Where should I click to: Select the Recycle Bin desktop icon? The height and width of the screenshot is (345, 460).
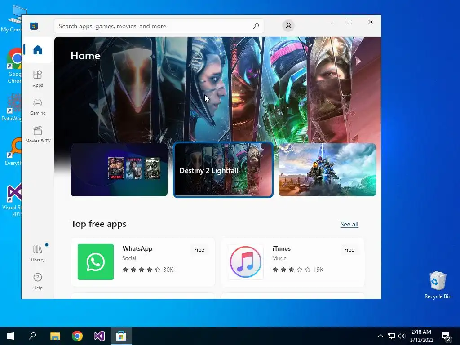click(x=438, y=285)
